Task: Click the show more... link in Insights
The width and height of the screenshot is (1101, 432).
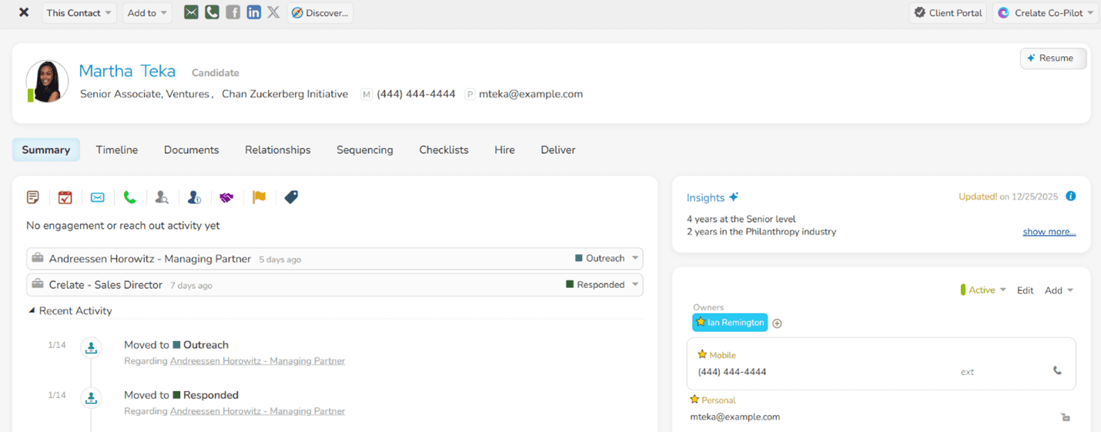Action: pyautogui.click(x=1049, y=232)
